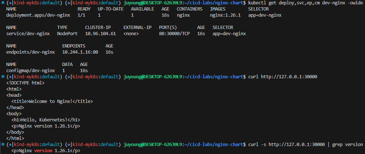
Task: Click the 'CONTAINERS' column header
Action: [x=190, y=9]
